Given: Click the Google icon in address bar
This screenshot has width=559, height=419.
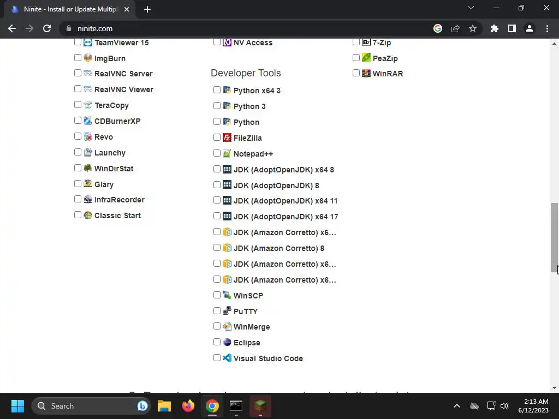Looking at the screenshot, I should 438,28.
